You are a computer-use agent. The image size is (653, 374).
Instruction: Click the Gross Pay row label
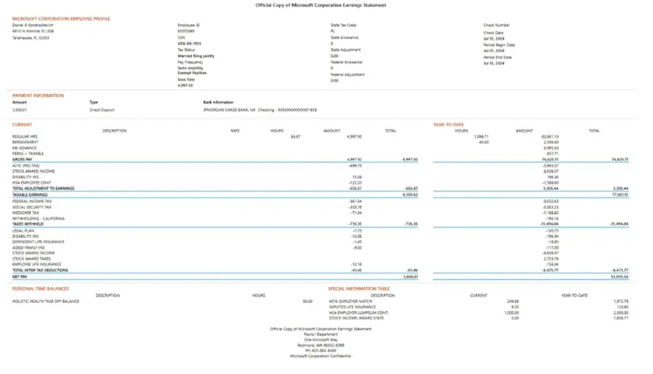(22, 159)
